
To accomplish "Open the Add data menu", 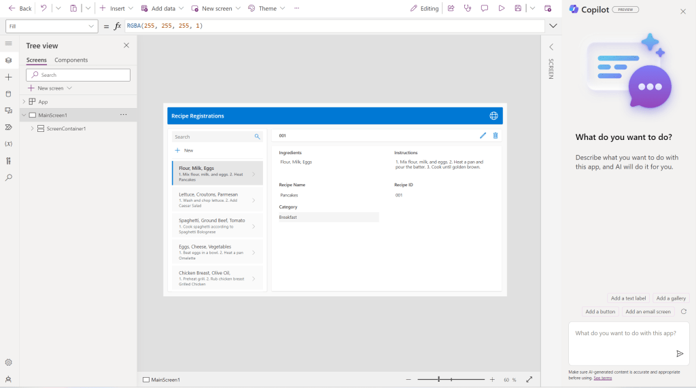I will pyautogui.click(x=162, y=8).
